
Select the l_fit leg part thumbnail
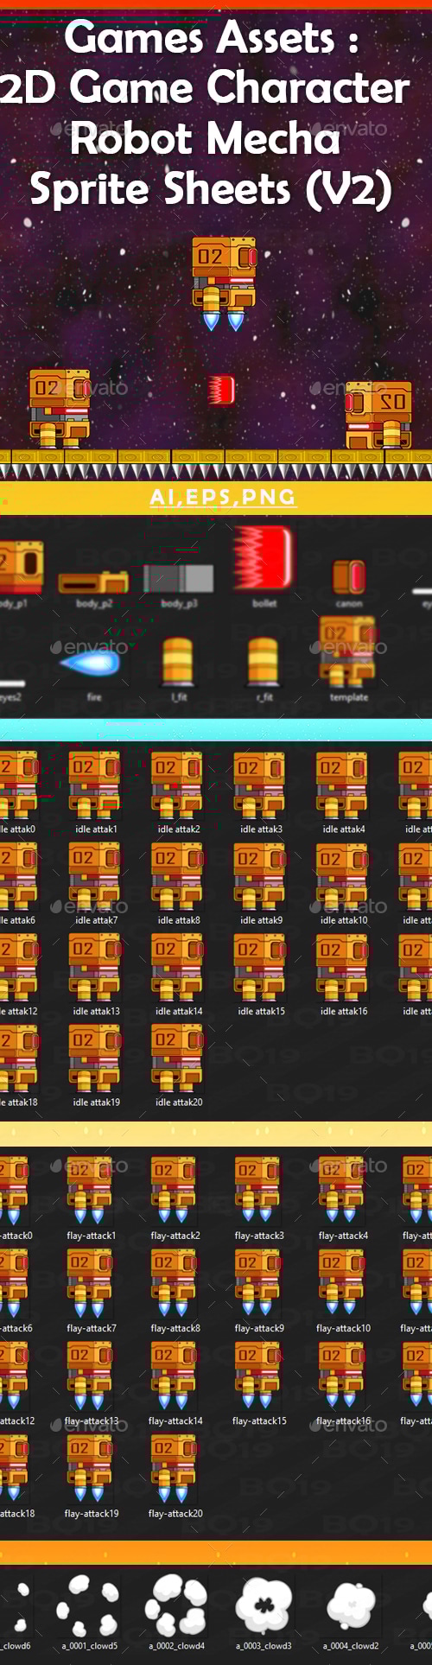(x=179, y=662)
